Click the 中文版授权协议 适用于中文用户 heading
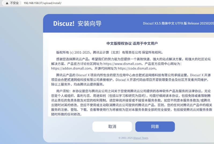 132,43
